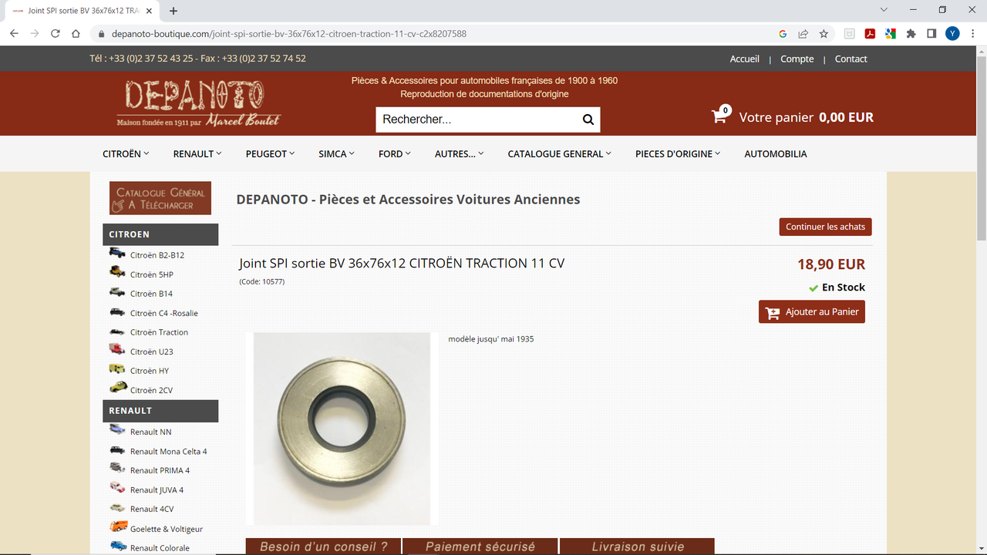Expand the PIECES D'ORIGINE menu
This screenshot has width=987, height=555.
[x=678, y=154]
